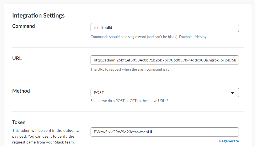This screenshot has width=255, height=146.
Task: Click the Regenerate token link
Action: (x=229, y=141)
